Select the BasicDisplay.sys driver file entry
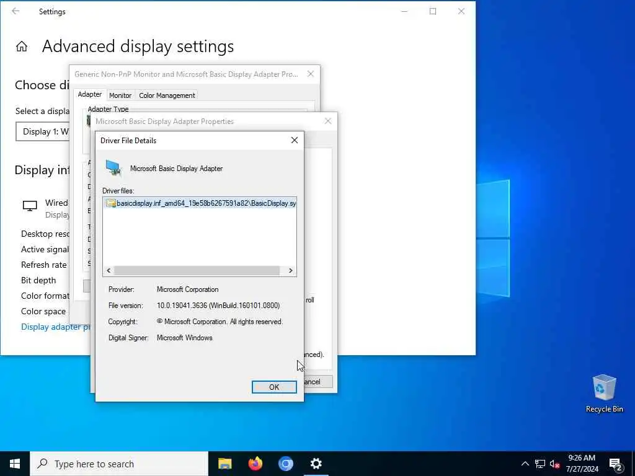The height and width of the screenshot is (476, 635). (200, 203)
